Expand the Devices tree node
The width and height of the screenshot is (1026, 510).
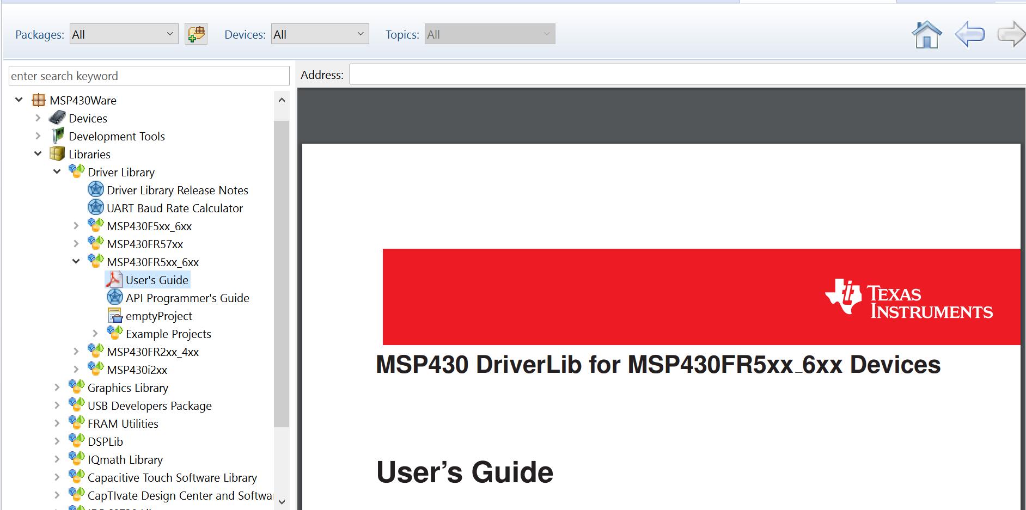38,118
